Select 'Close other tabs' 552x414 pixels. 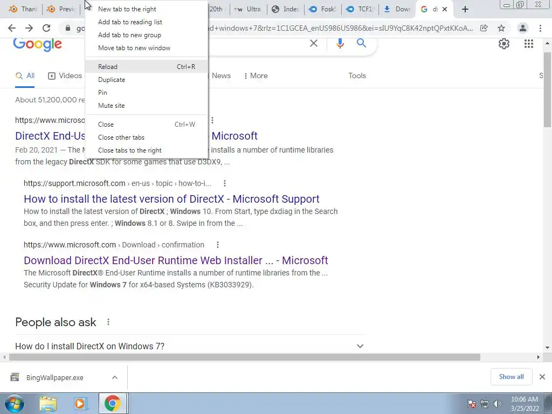click(x=147, y=137)
